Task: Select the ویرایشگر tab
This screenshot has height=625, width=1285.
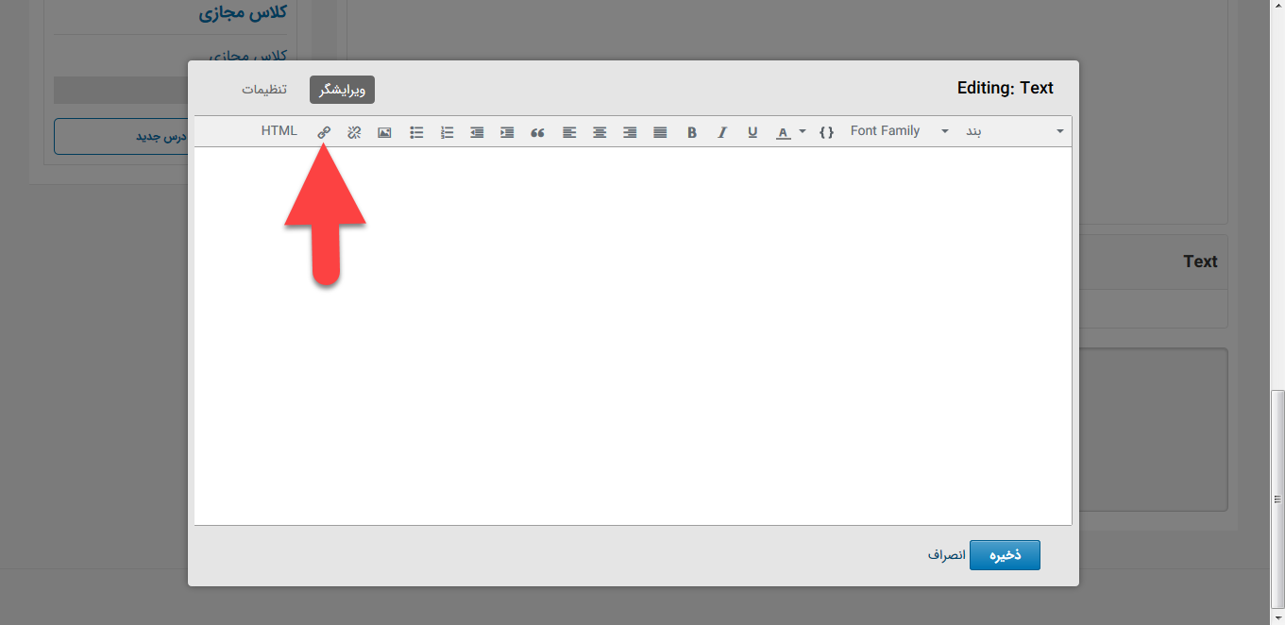Action: click(342, 90)
